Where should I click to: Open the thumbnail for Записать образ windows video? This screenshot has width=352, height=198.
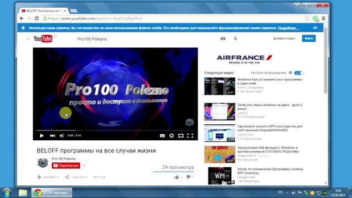tap(220, 112)
